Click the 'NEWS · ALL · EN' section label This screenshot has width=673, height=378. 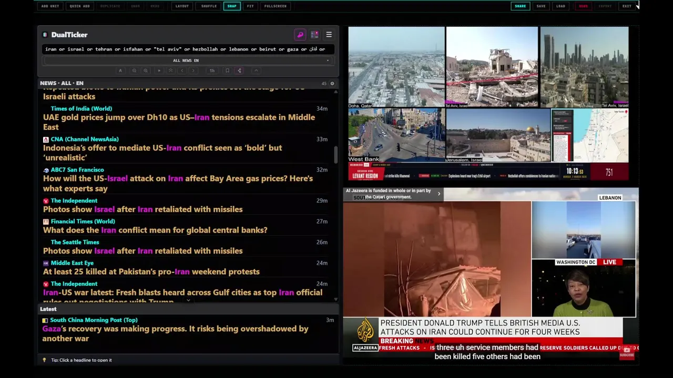pos(62,83)
